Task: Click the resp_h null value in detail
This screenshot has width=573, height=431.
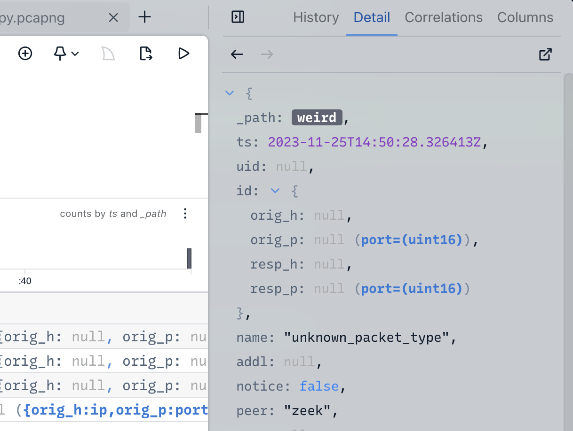Action: point(329,264)
